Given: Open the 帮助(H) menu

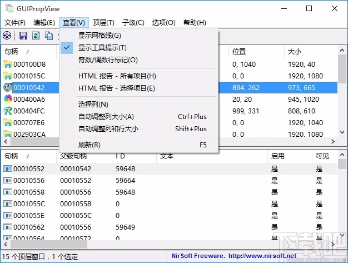Looking at the screenshot, I should [x=195, y=22].
